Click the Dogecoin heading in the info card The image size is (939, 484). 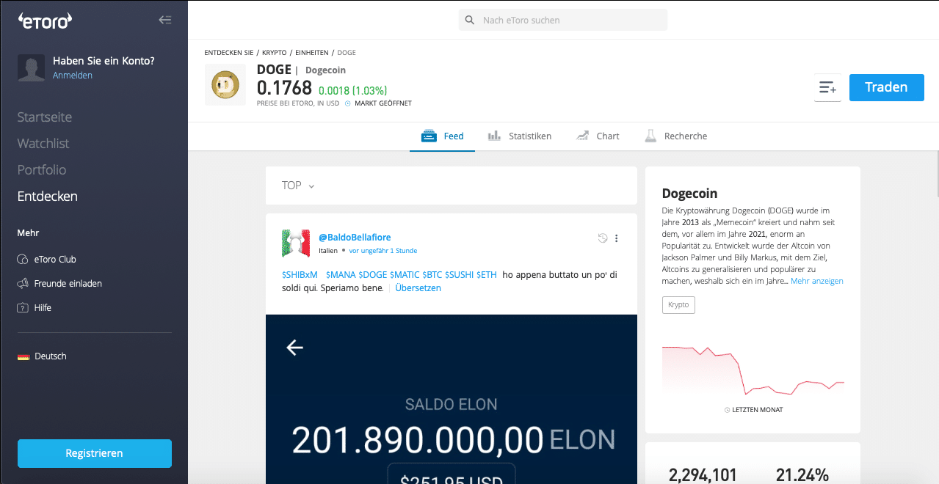689,194
